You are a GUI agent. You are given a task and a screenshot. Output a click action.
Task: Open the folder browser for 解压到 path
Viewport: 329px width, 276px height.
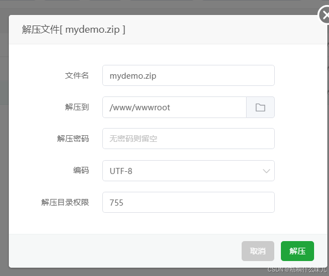[x=260, y=108]
